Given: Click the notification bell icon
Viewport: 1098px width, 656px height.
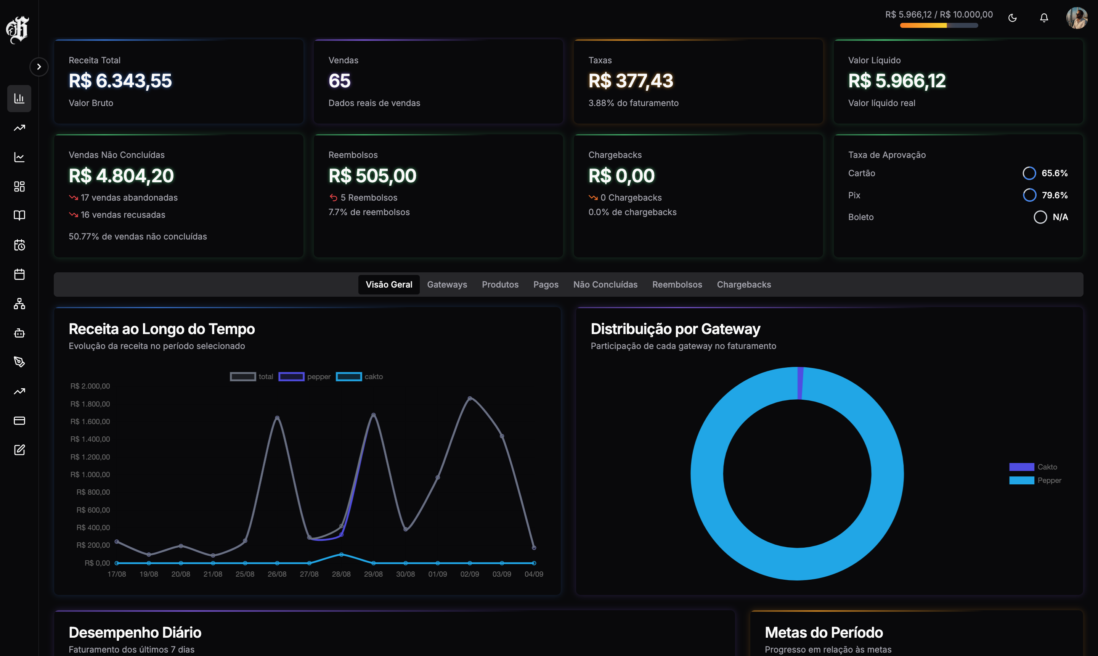Looking at the screenshot, I should pos(1045,18).
